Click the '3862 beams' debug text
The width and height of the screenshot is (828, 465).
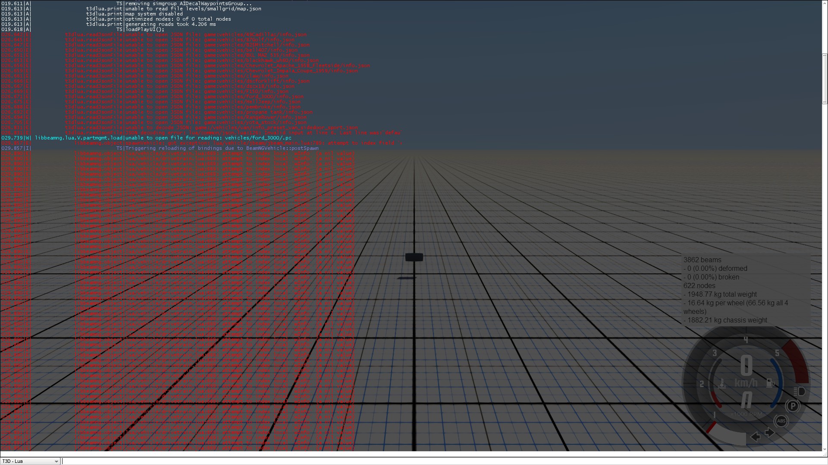702,260
